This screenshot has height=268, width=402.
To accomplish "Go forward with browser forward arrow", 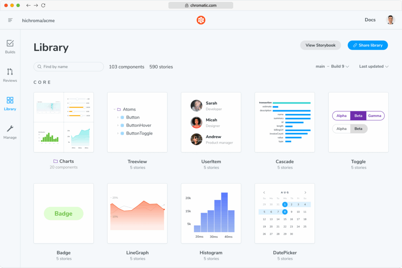I will click(x=36, y=5).
